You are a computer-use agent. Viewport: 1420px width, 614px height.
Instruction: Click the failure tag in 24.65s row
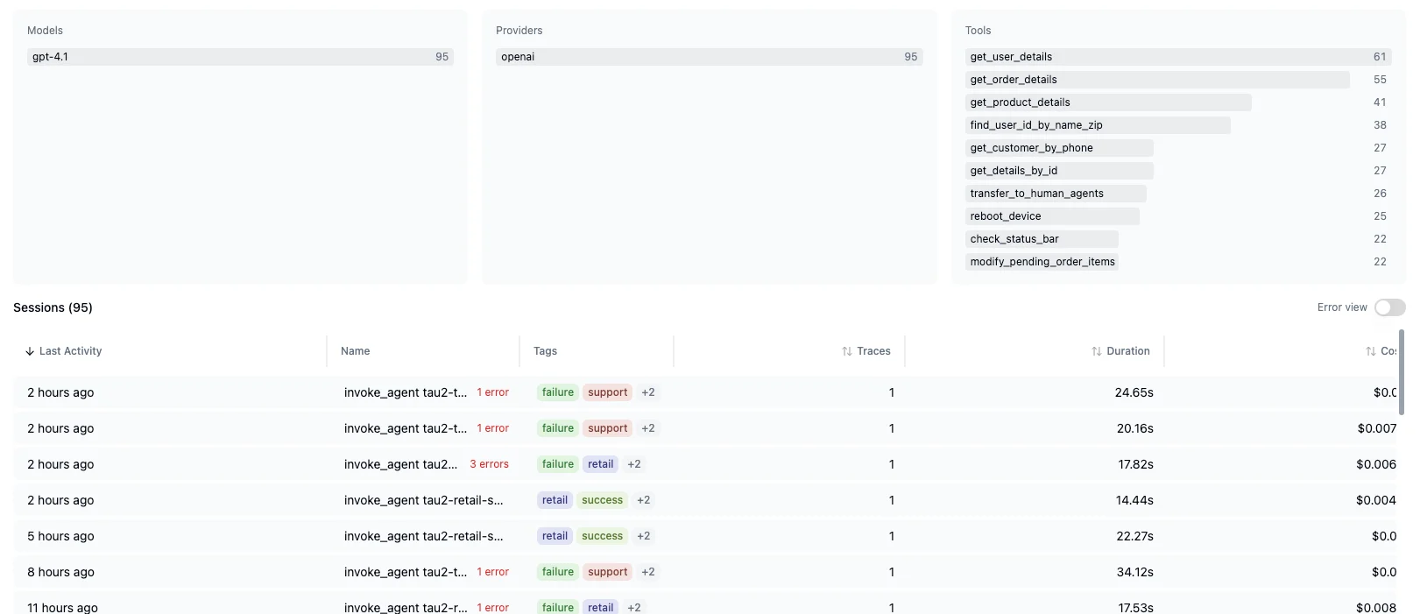(x=558, y=392)
